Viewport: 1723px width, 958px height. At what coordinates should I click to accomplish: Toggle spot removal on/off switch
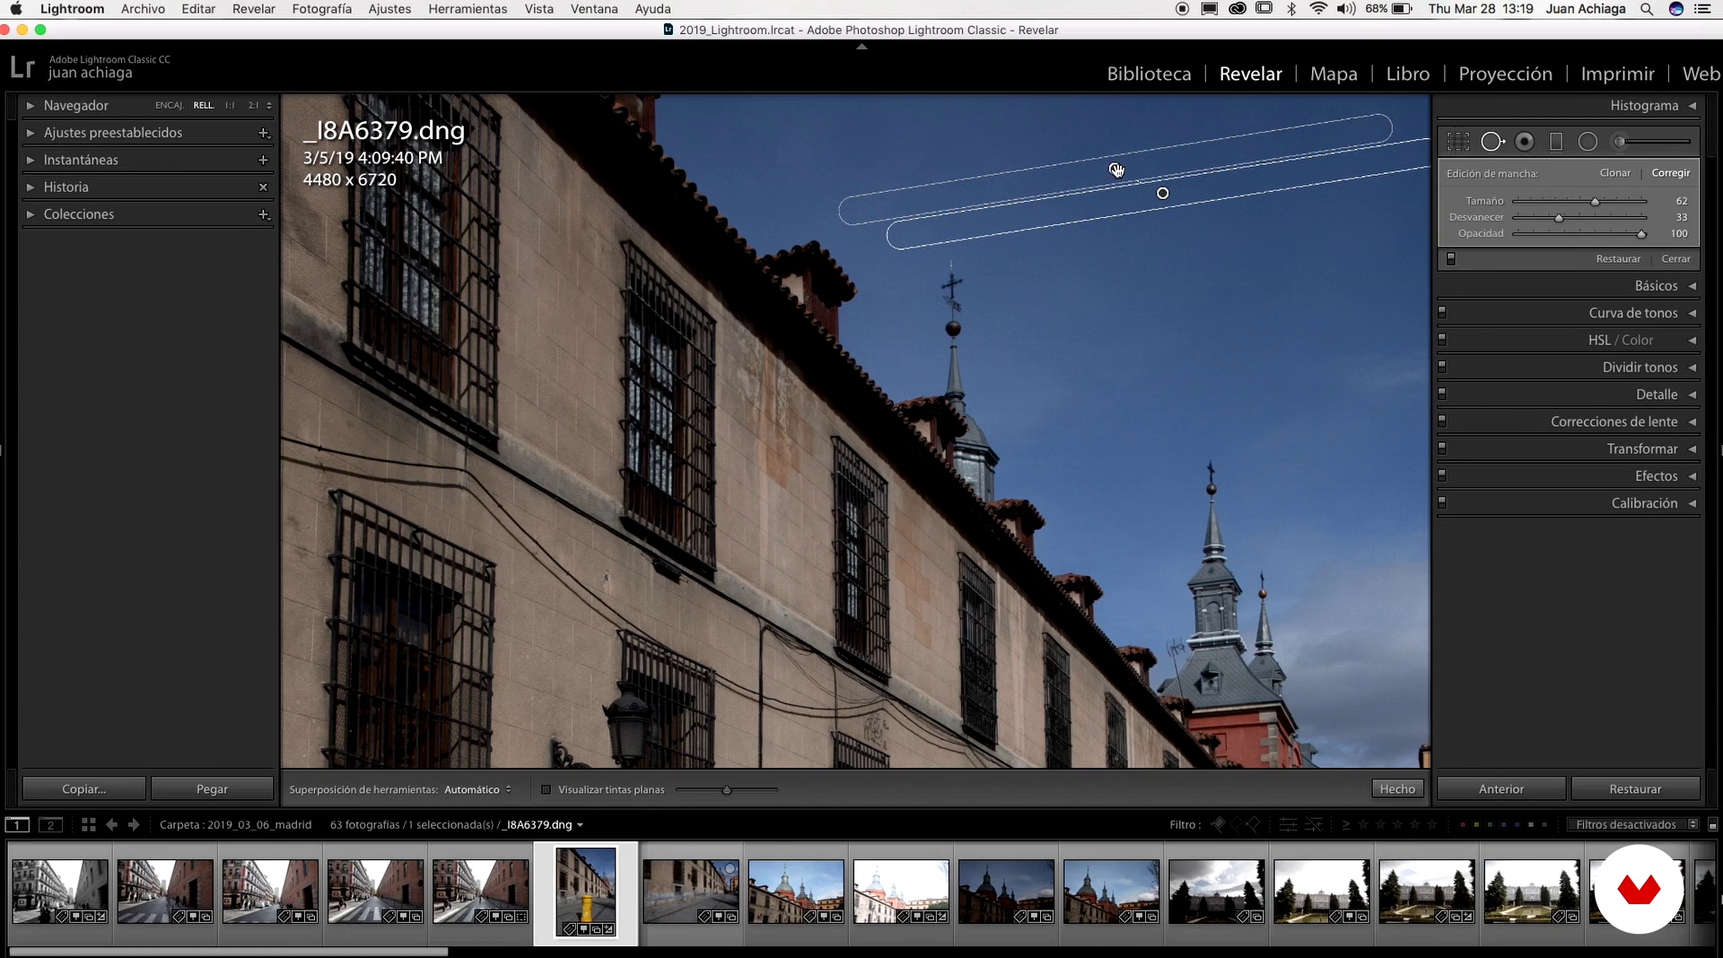1451,259
